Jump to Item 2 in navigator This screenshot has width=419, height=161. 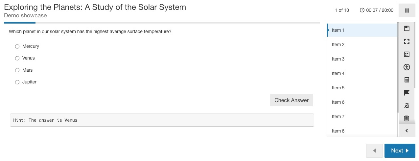point(338,45)
